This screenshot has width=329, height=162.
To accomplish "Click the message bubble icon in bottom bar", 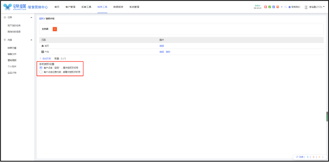I will 297,157.
